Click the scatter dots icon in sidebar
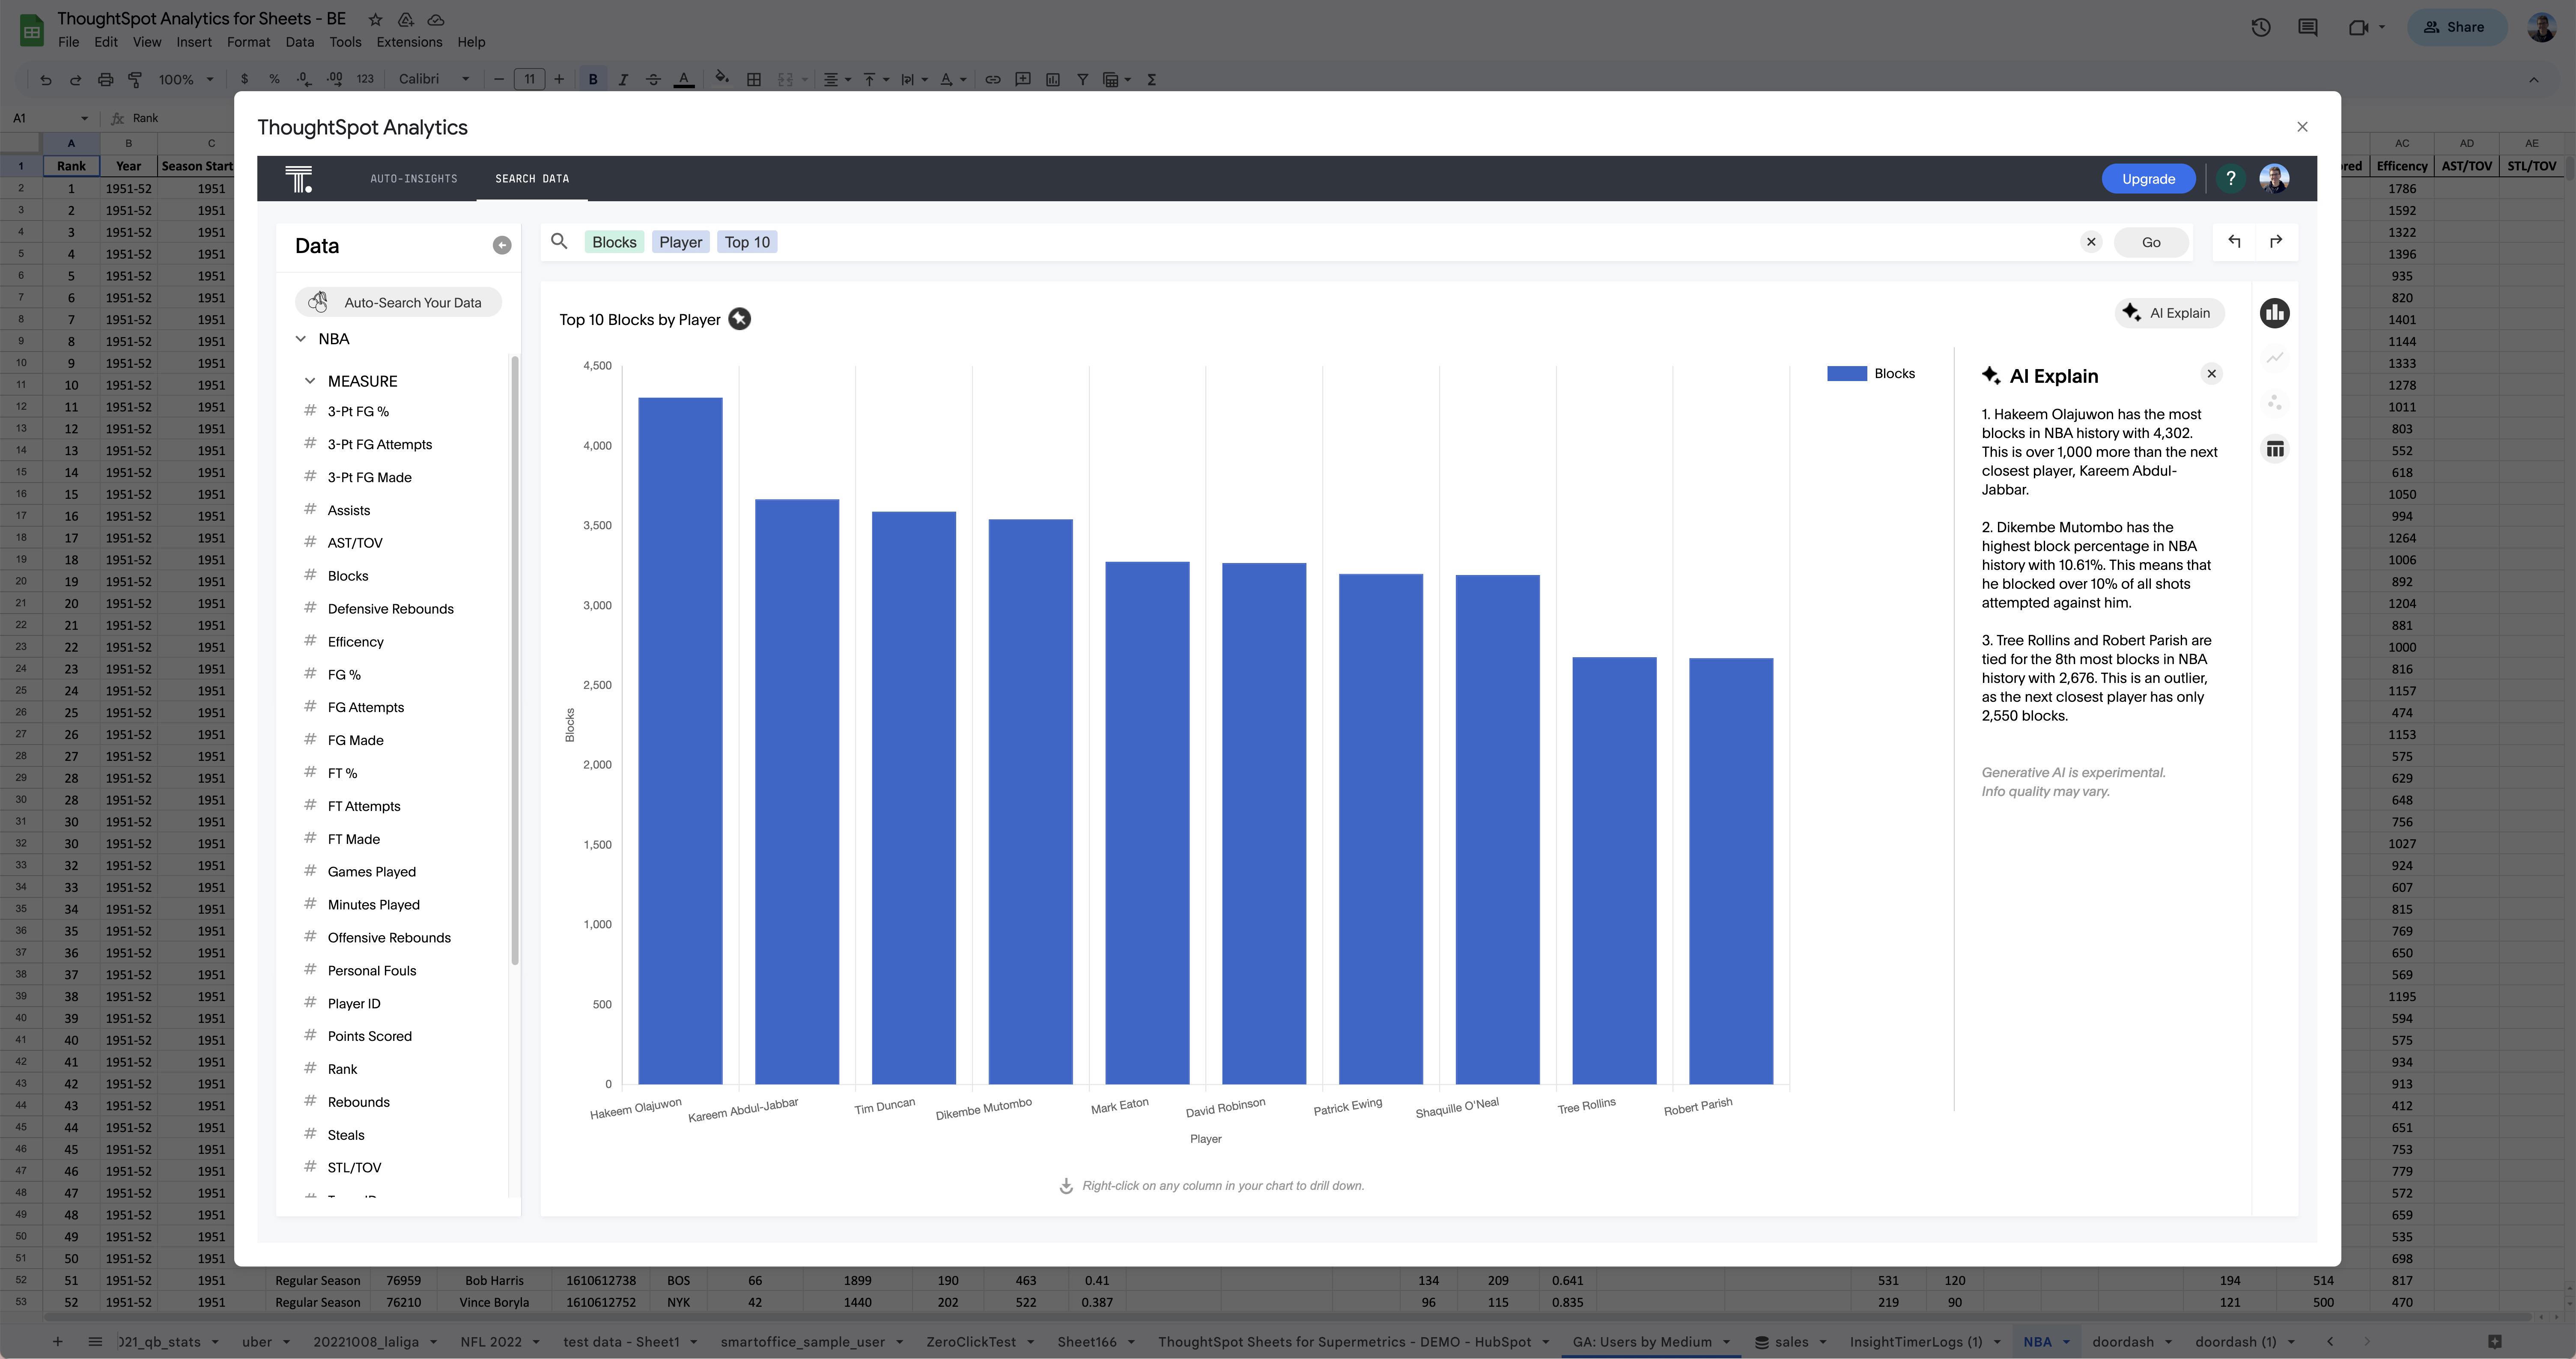Viewport: 2576px width, 1359px height. point(2275,403)
